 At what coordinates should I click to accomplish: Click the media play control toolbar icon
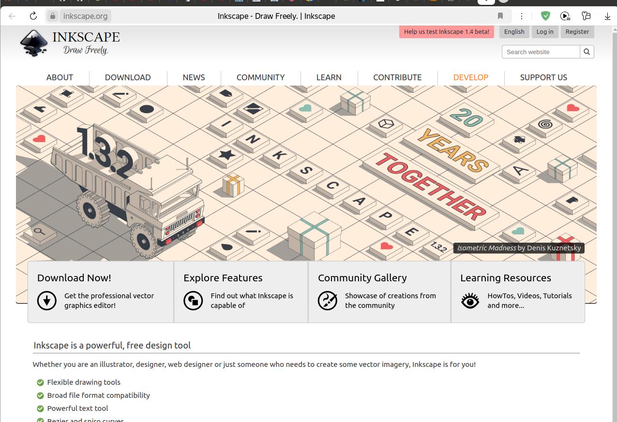(565, 16)
